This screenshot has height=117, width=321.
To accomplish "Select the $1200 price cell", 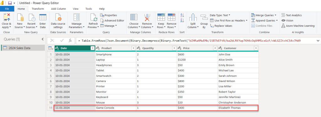I will pos(197,60).
